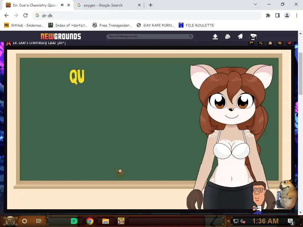Click the Newgrounds upload arrow icon

(215, 36)
